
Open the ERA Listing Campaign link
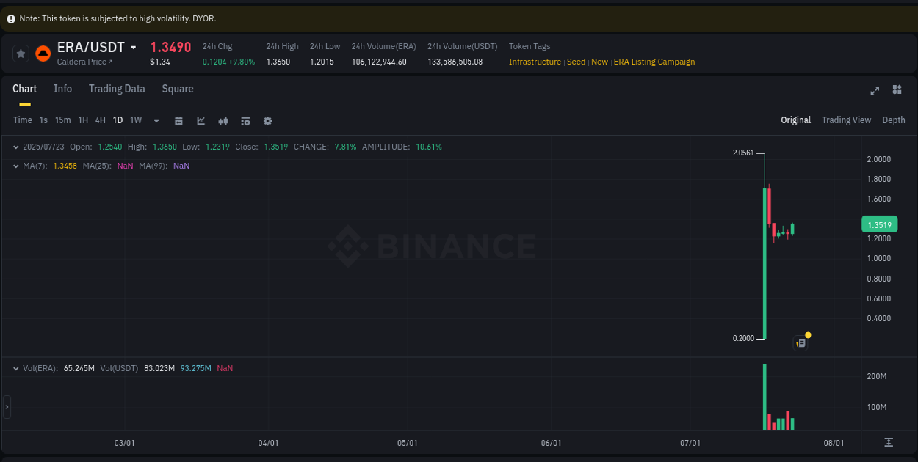[x=654, y=62]
